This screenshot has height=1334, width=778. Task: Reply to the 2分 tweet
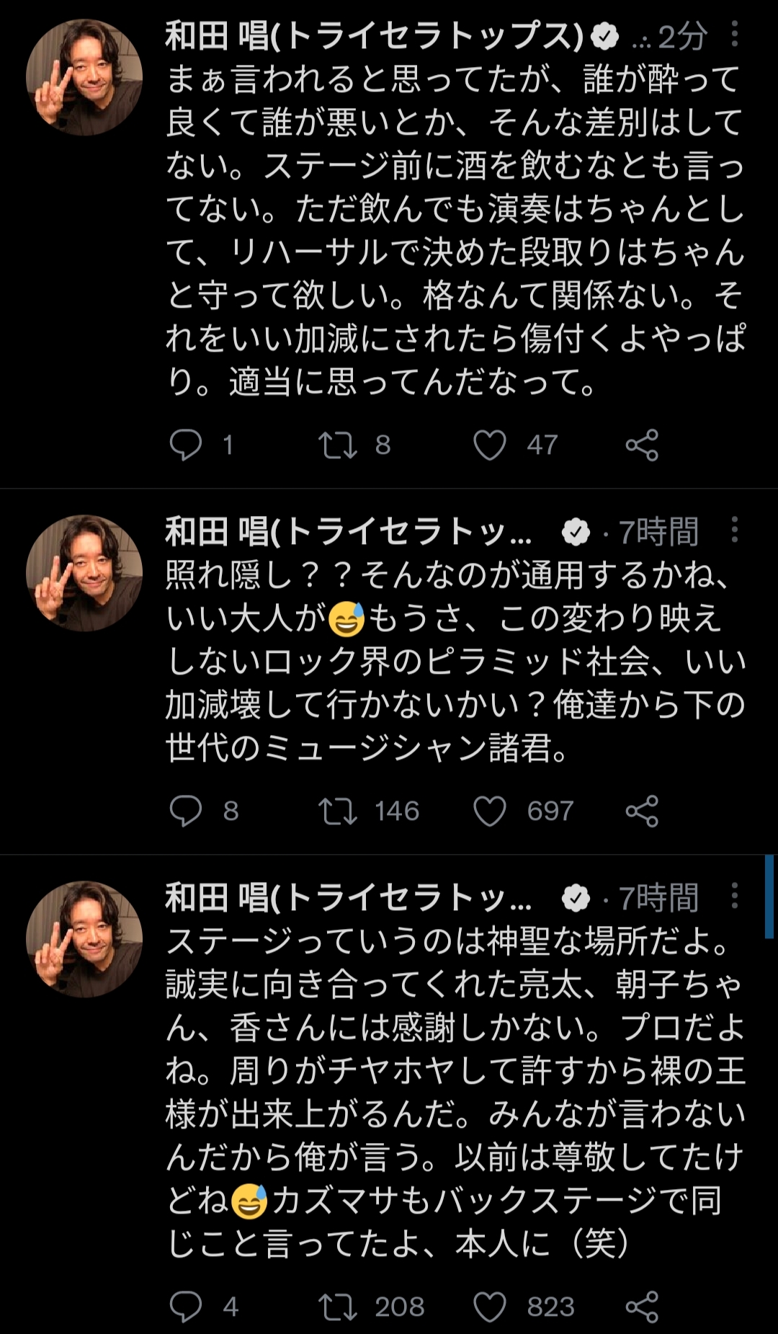[x=186, y=445]
